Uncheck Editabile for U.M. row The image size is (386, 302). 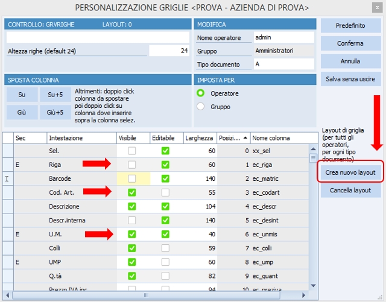(x=165, y=234)
